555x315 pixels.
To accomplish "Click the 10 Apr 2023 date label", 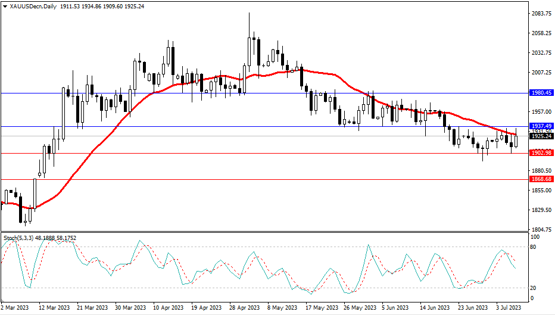I will click(168, 308).
